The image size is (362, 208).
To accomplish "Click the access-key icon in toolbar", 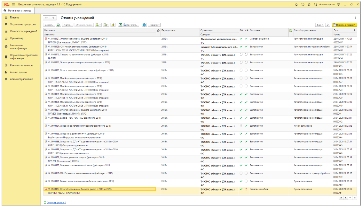I will click(113, 25).
